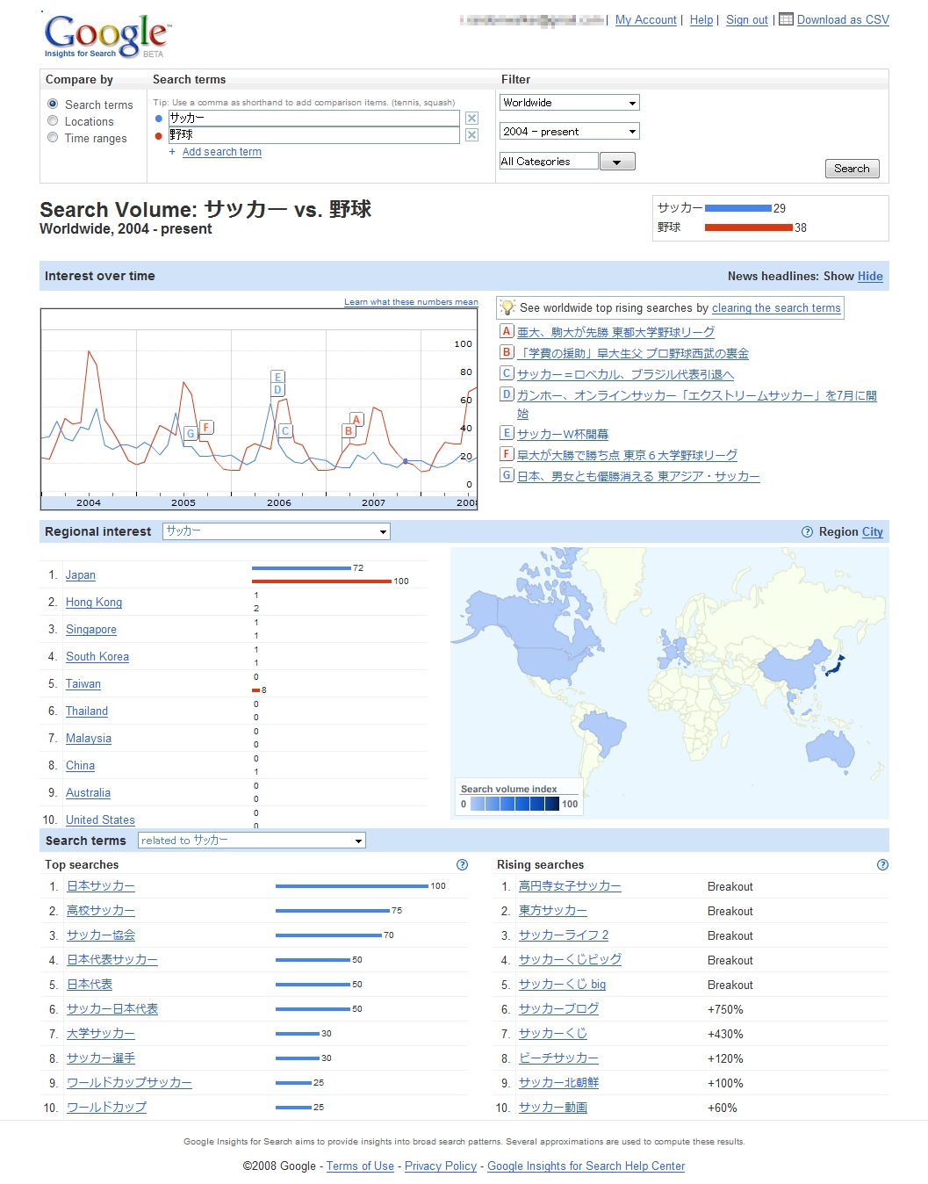928x1184 pixels.
Task: Click Japan on the world map
Action: (x=835, y=667)
